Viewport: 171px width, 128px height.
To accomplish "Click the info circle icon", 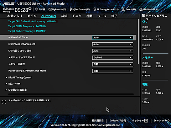I will coord(4,102).
